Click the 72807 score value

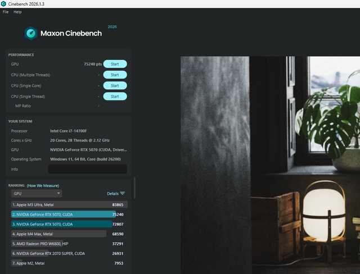pos(118,224)
